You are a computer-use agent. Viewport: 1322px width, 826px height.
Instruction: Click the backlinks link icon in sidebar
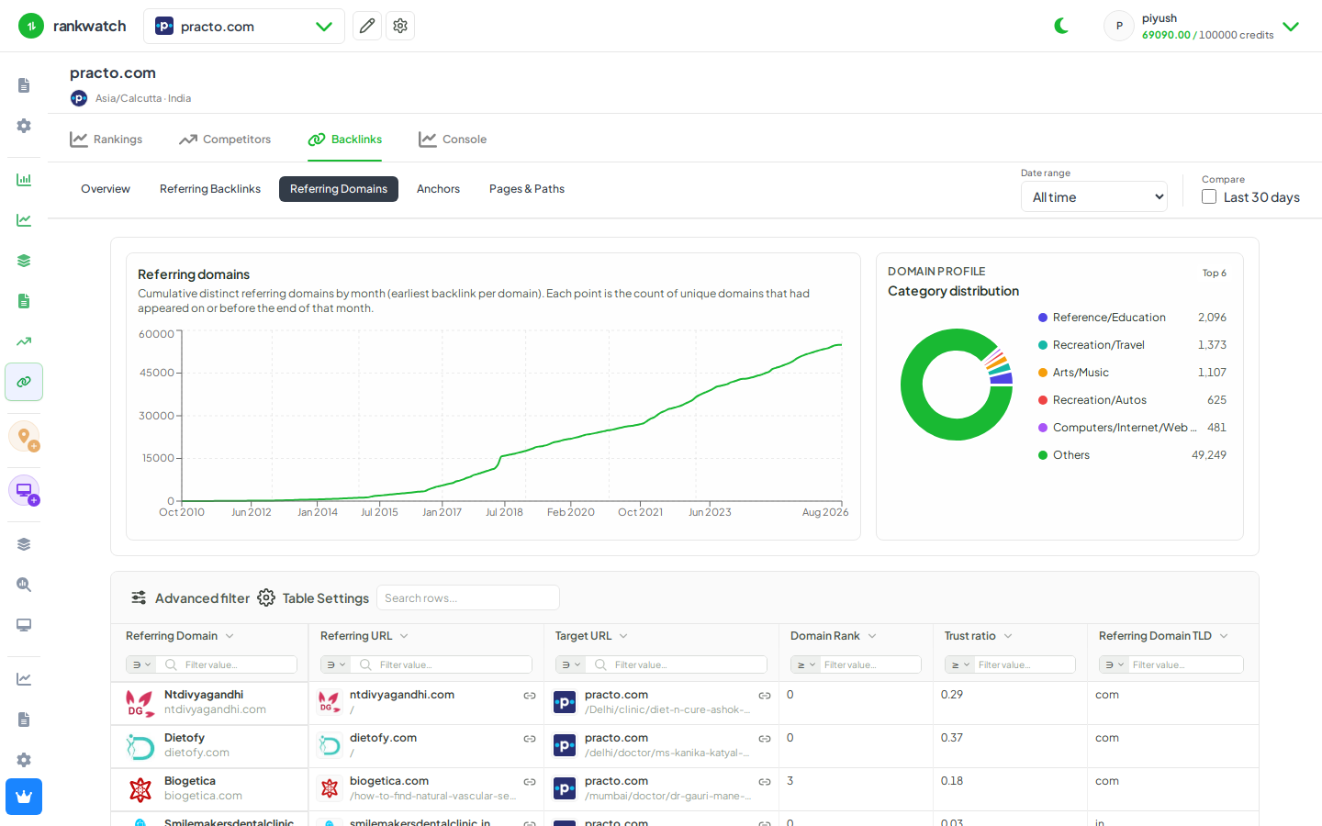pyautogui.click(x=24, y=382)
